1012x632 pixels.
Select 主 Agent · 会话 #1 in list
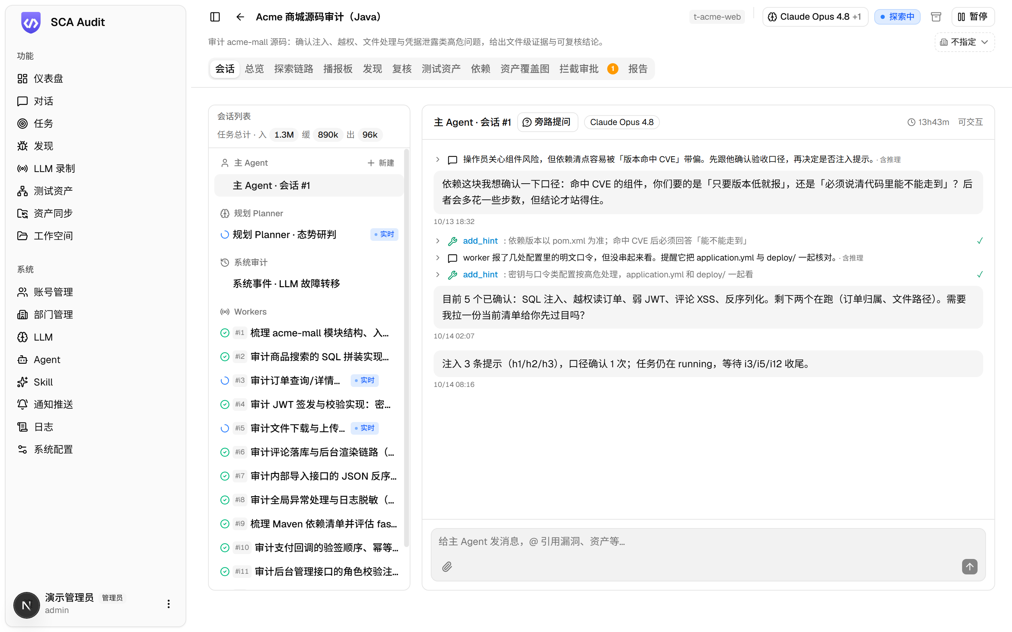coord(309,185)
